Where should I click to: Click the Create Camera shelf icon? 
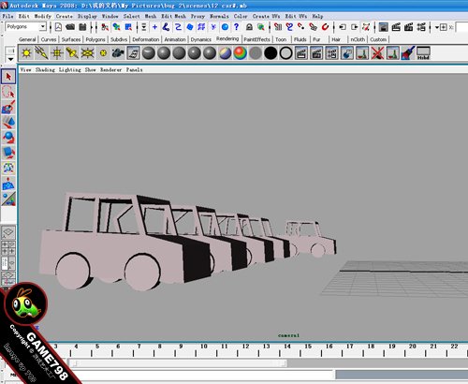[118, 52]
